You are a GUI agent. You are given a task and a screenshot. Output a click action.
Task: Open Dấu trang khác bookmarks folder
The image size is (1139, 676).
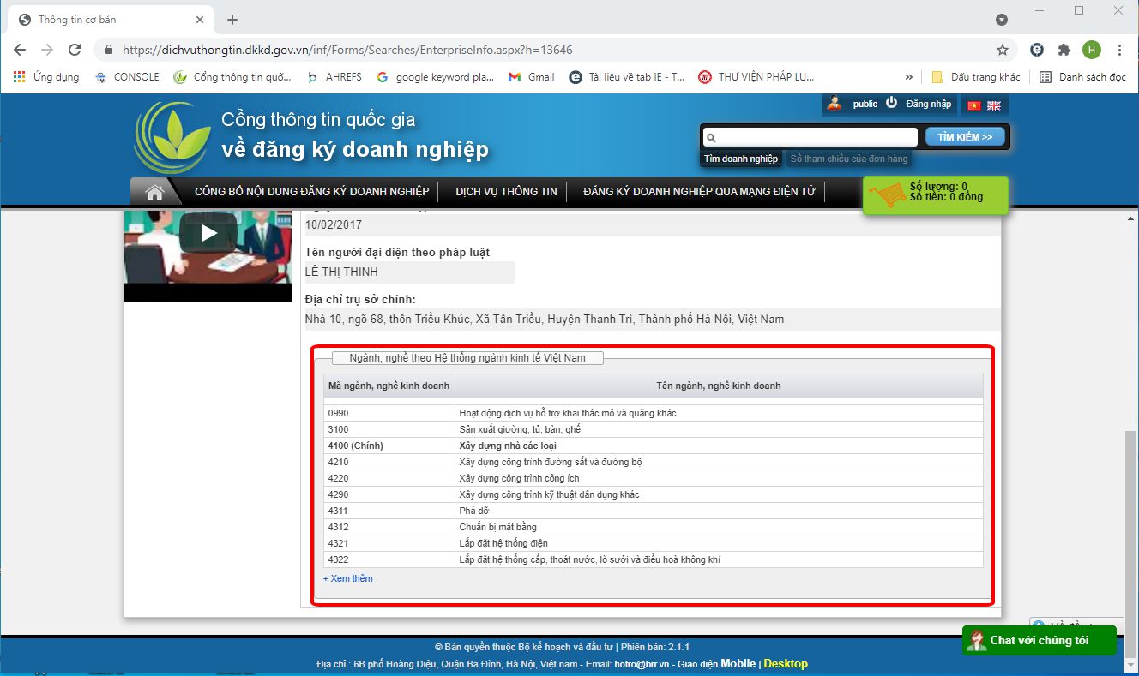[976, 77]
